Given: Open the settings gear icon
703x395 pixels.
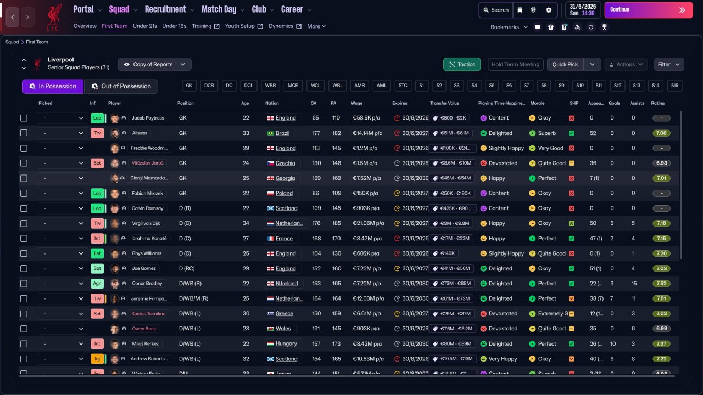Looking at the screenshot, I should coord(549,10).
